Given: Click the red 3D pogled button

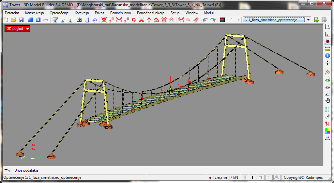Looking at the screenshot, I should pyautogui.click(x=15, y=29).
